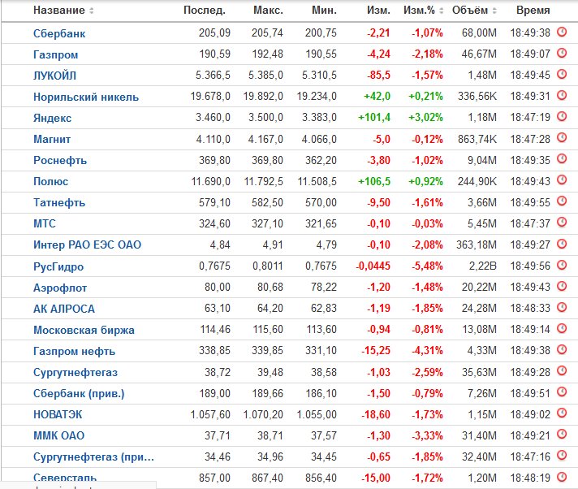This screenshot has height=489, width=578.
Task: Click the clock icon in ЛУКОЙЛ row
Action: tap(562, 75)
